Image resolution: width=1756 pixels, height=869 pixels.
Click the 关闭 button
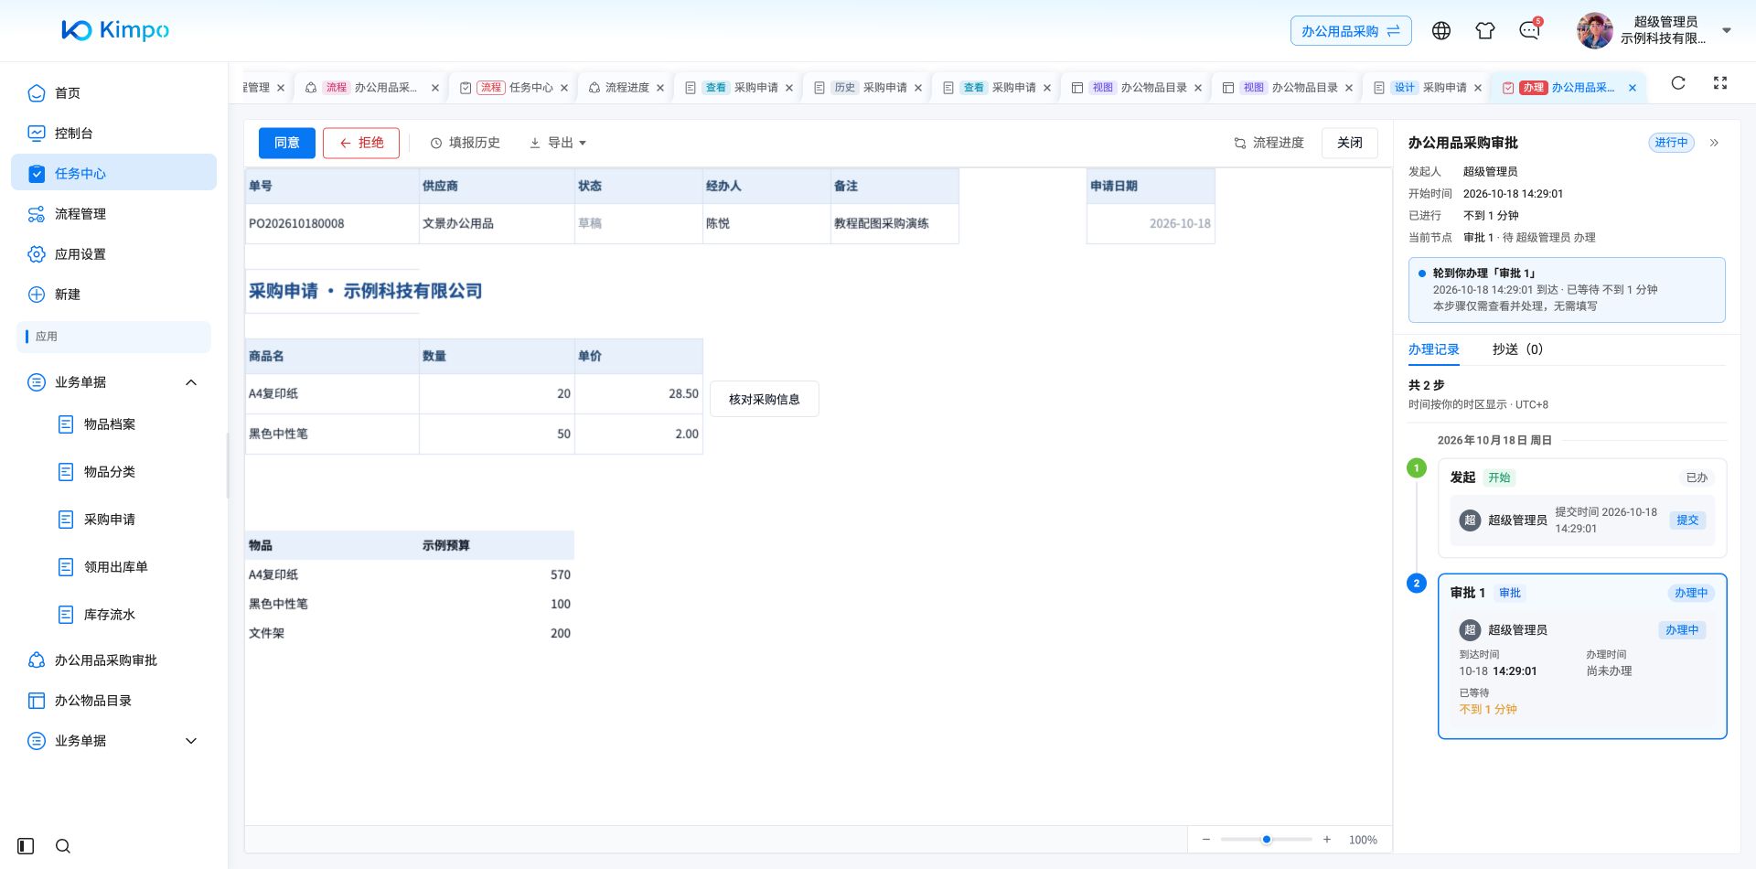[x=1350, y=143]
